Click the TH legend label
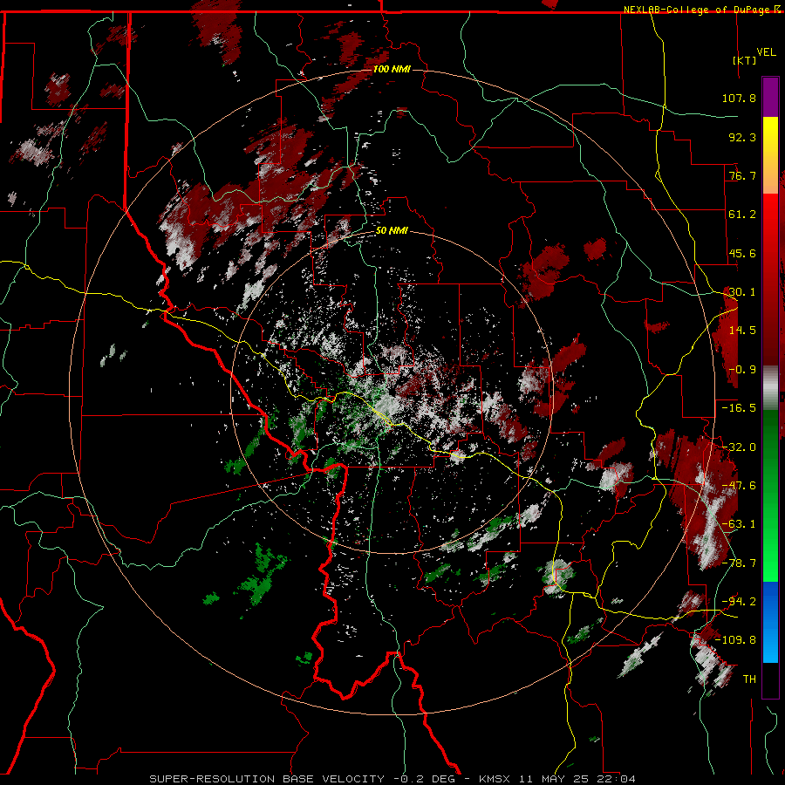Viewport: 785px width, 785px height. [749, 679]
